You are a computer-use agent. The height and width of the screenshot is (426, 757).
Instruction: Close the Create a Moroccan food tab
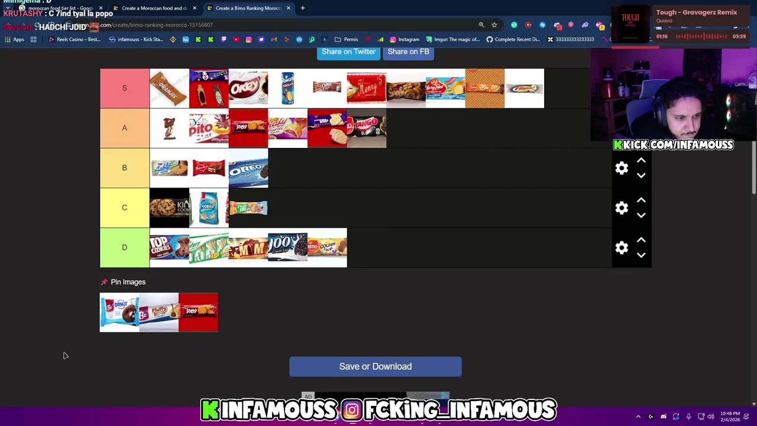coord(194,8)
